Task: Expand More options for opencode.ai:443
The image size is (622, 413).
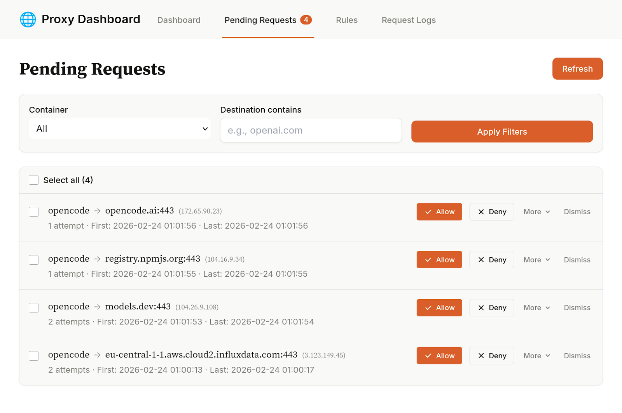Action: [536, 212]
